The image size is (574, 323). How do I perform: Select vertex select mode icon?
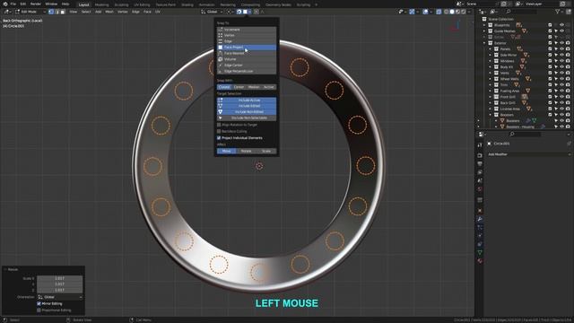coord(51,12)
